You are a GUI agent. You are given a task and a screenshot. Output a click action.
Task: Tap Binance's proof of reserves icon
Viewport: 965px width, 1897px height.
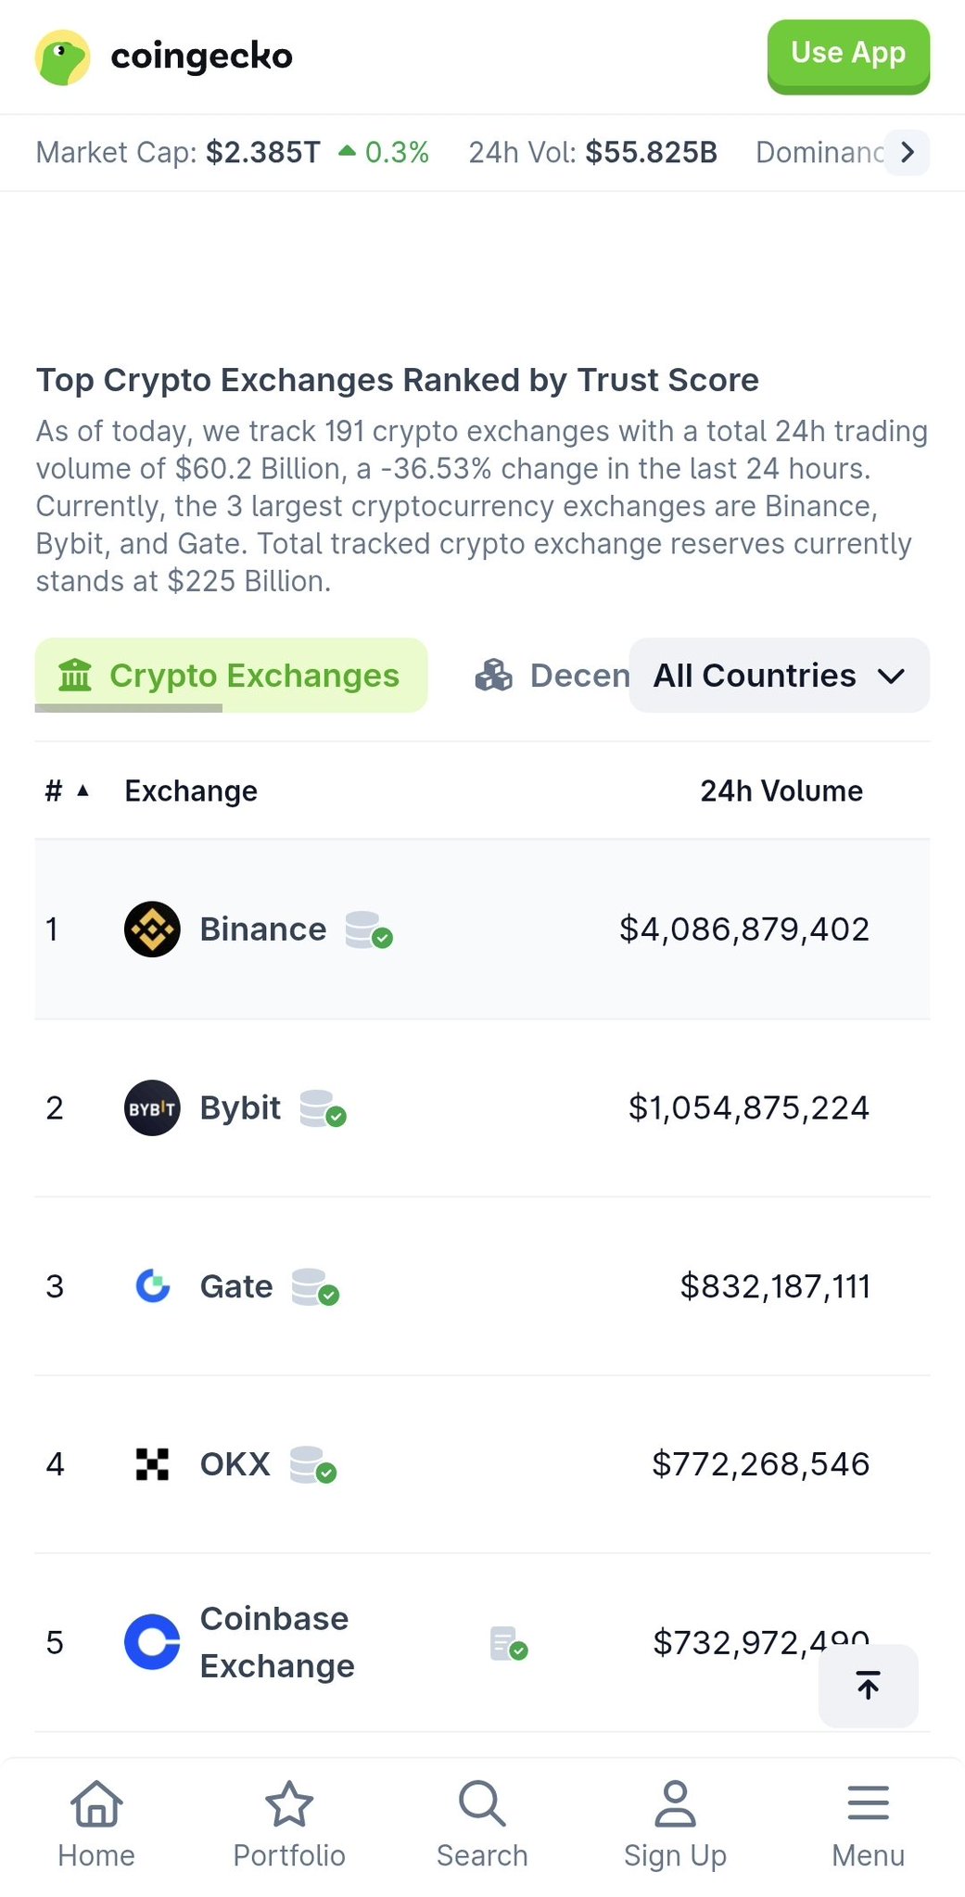pos(368,930)
